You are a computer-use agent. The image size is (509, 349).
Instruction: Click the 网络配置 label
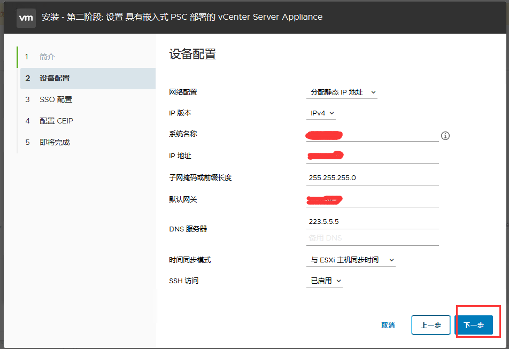[183, 92]
